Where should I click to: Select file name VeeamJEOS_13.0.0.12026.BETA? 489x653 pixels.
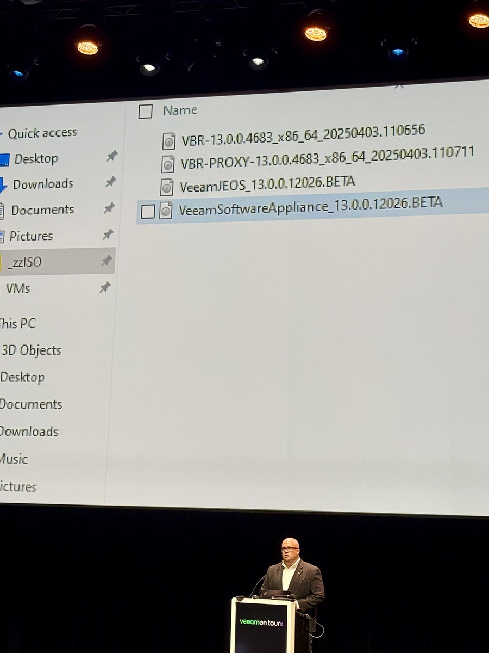point(268,183)
